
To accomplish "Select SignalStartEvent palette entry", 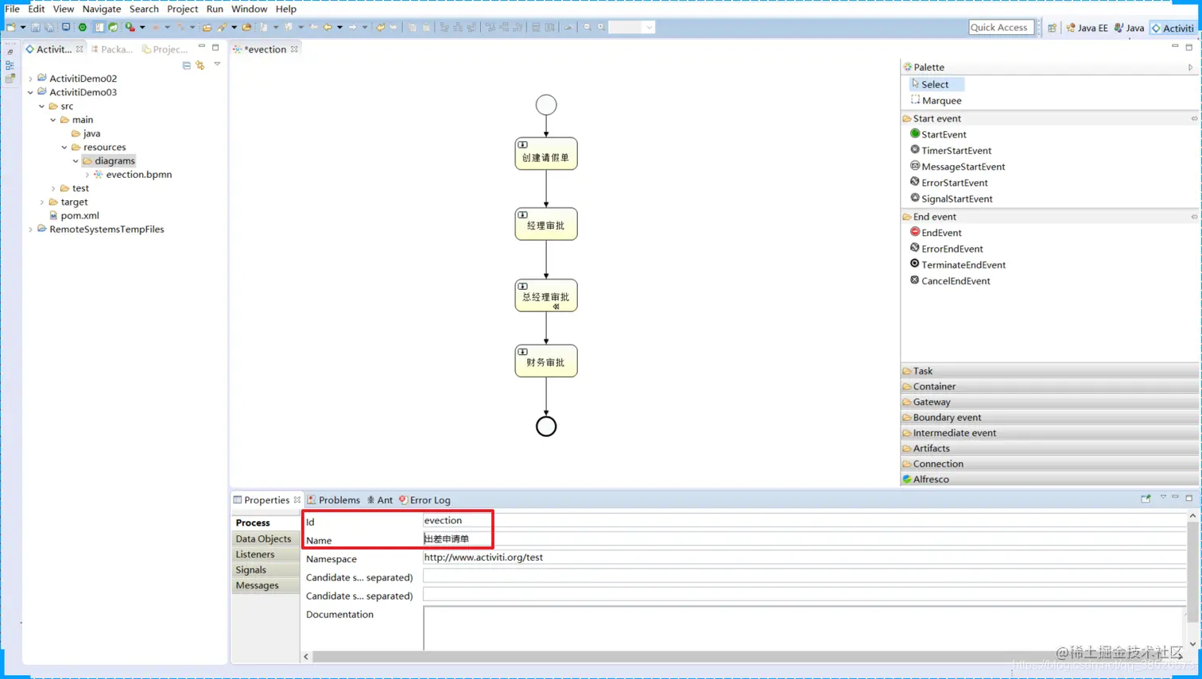I will 951,199.
